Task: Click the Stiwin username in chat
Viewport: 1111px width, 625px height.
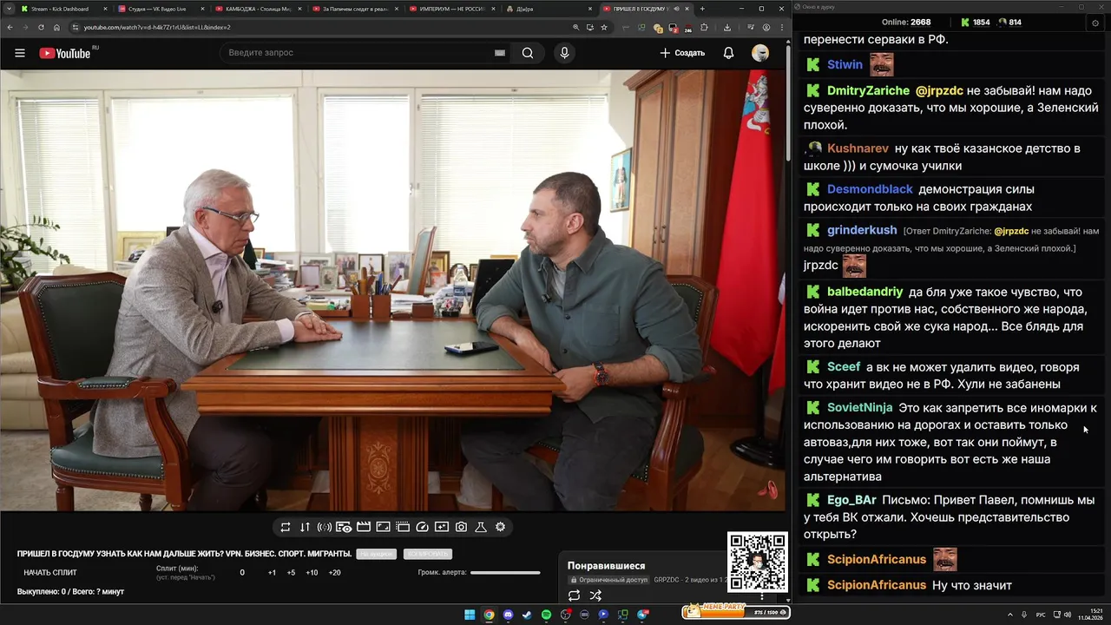Action: tap(845, 64)
